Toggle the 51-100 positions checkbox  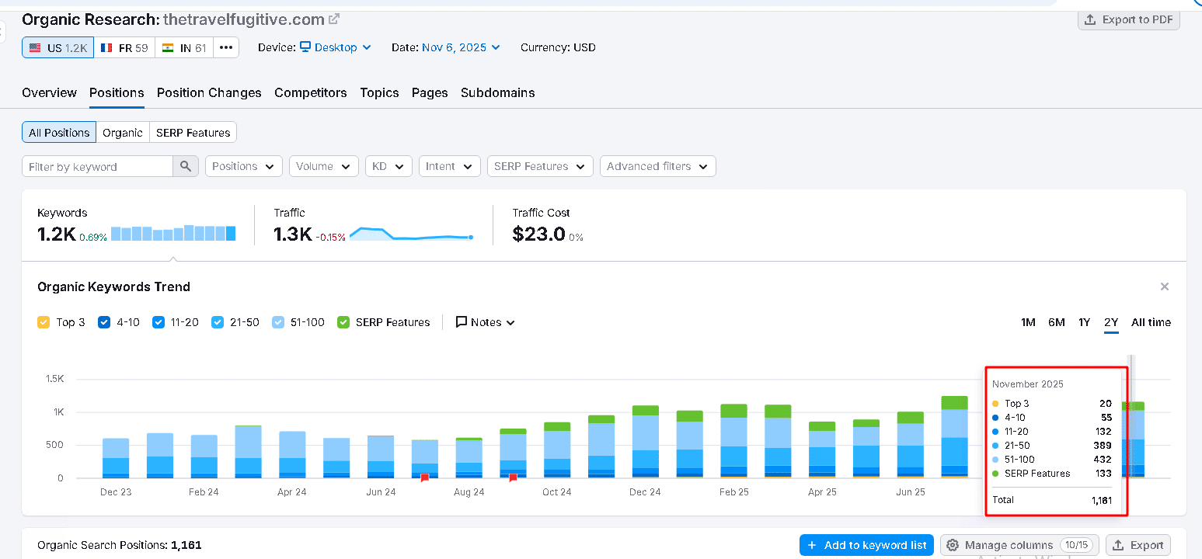tap(278, 322)
